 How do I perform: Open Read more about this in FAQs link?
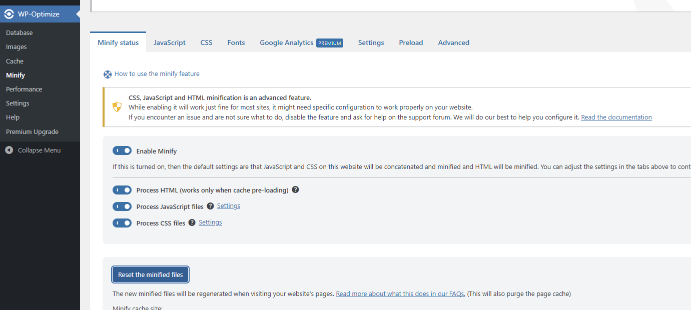click(x=400, y=293)
